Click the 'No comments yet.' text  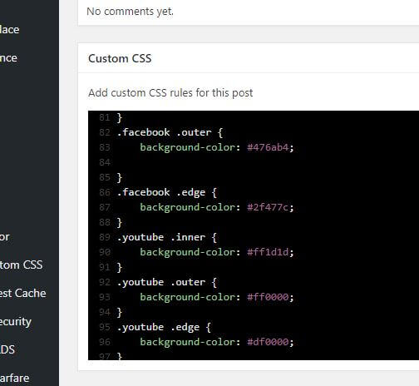coord(130,12)
